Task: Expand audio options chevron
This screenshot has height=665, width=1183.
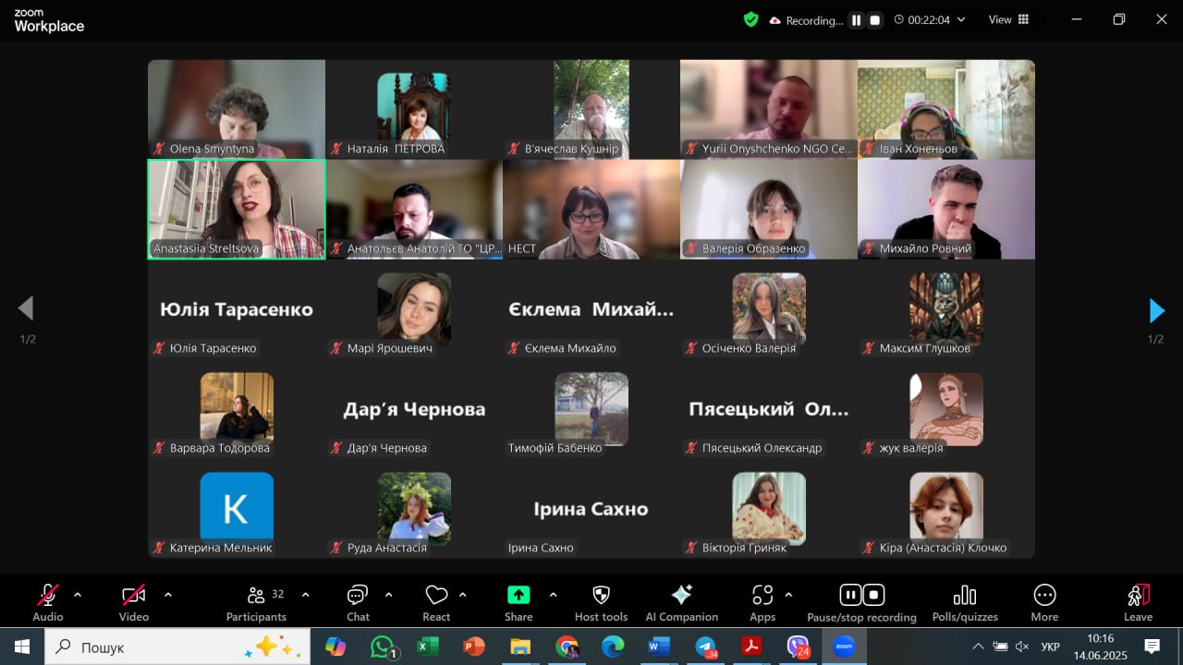Action: tap(78, 595)
